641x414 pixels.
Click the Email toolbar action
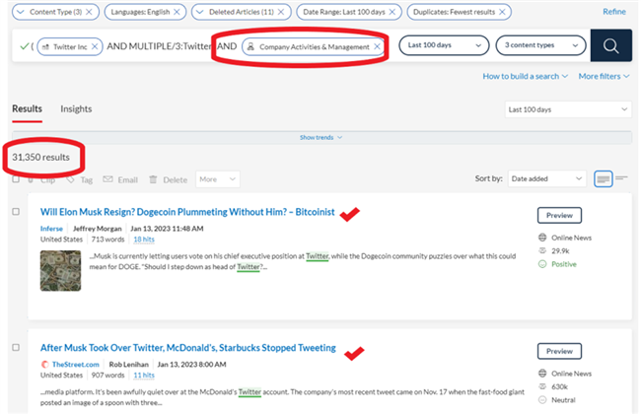[x=120, y=179]
